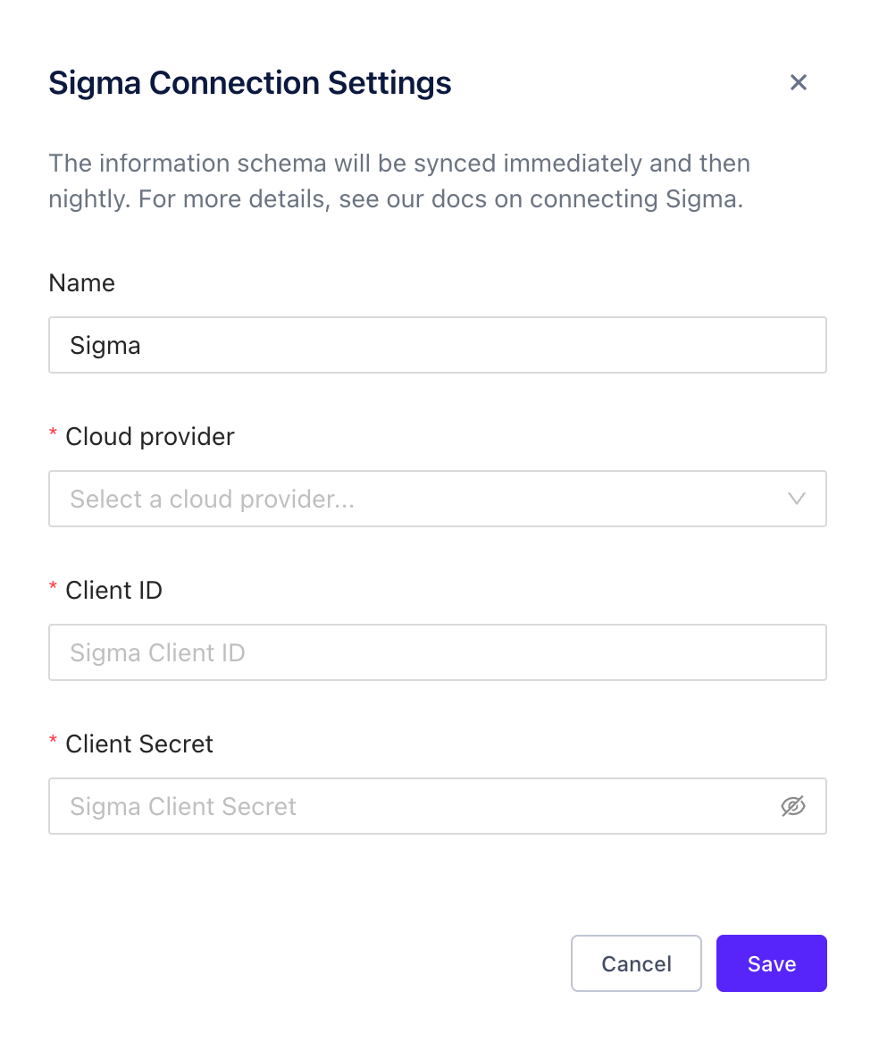
Task: Open the Select a cloud provider dropdown
Action: 420,499
